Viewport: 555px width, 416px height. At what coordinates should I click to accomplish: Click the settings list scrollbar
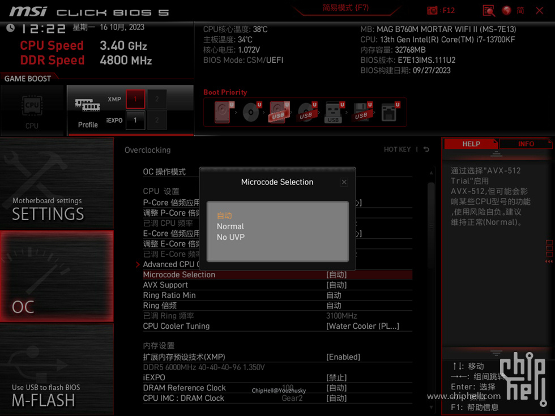pos(431,226)
